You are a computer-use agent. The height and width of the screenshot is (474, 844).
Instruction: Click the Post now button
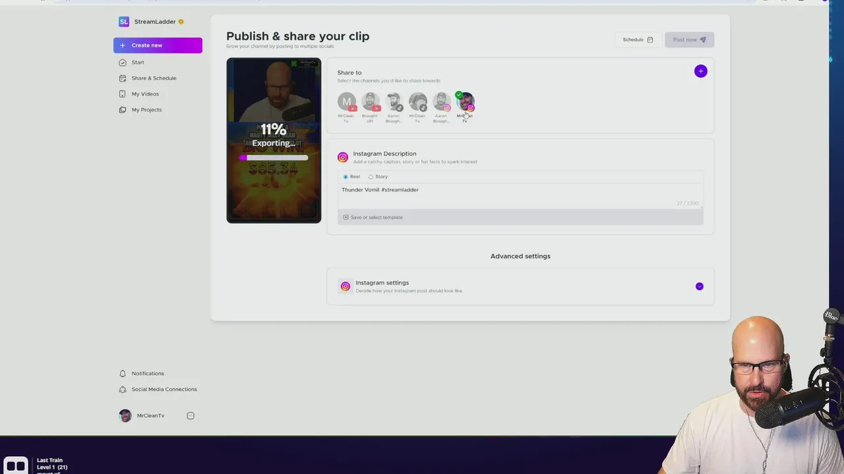click(x=689, y=39)
